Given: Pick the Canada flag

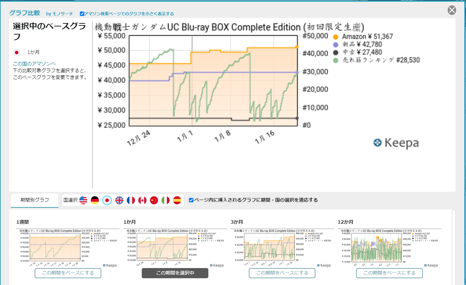Looking at the screenshot, I should (142, 200).
